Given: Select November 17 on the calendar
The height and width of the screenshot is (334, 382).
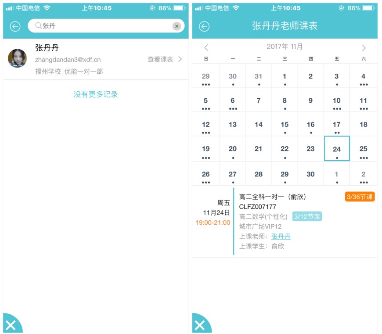Looking at the screenshot, I should pyautogui.click(x=337, y=125).
